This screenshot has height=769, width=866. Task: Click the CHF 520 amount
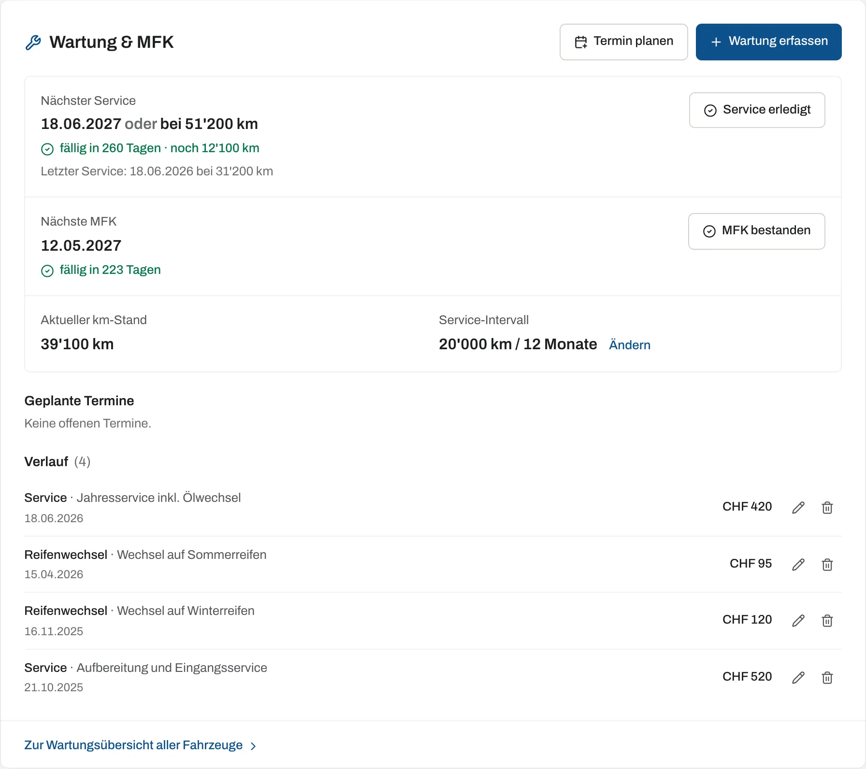pyautogui.click(x=747, y=676)
